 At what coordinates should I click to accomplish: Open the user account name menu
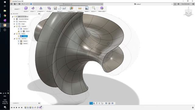click(186, 4)
